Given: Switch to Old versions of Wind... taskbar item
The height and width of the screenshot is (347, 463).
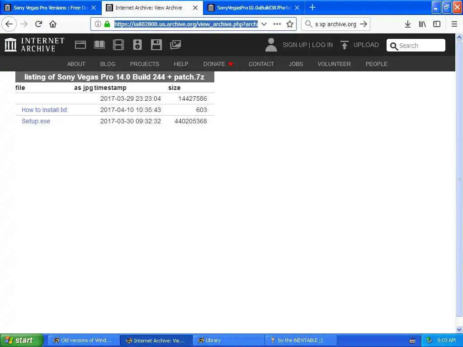Looking at the screenshot, I should tap(84, 340).
